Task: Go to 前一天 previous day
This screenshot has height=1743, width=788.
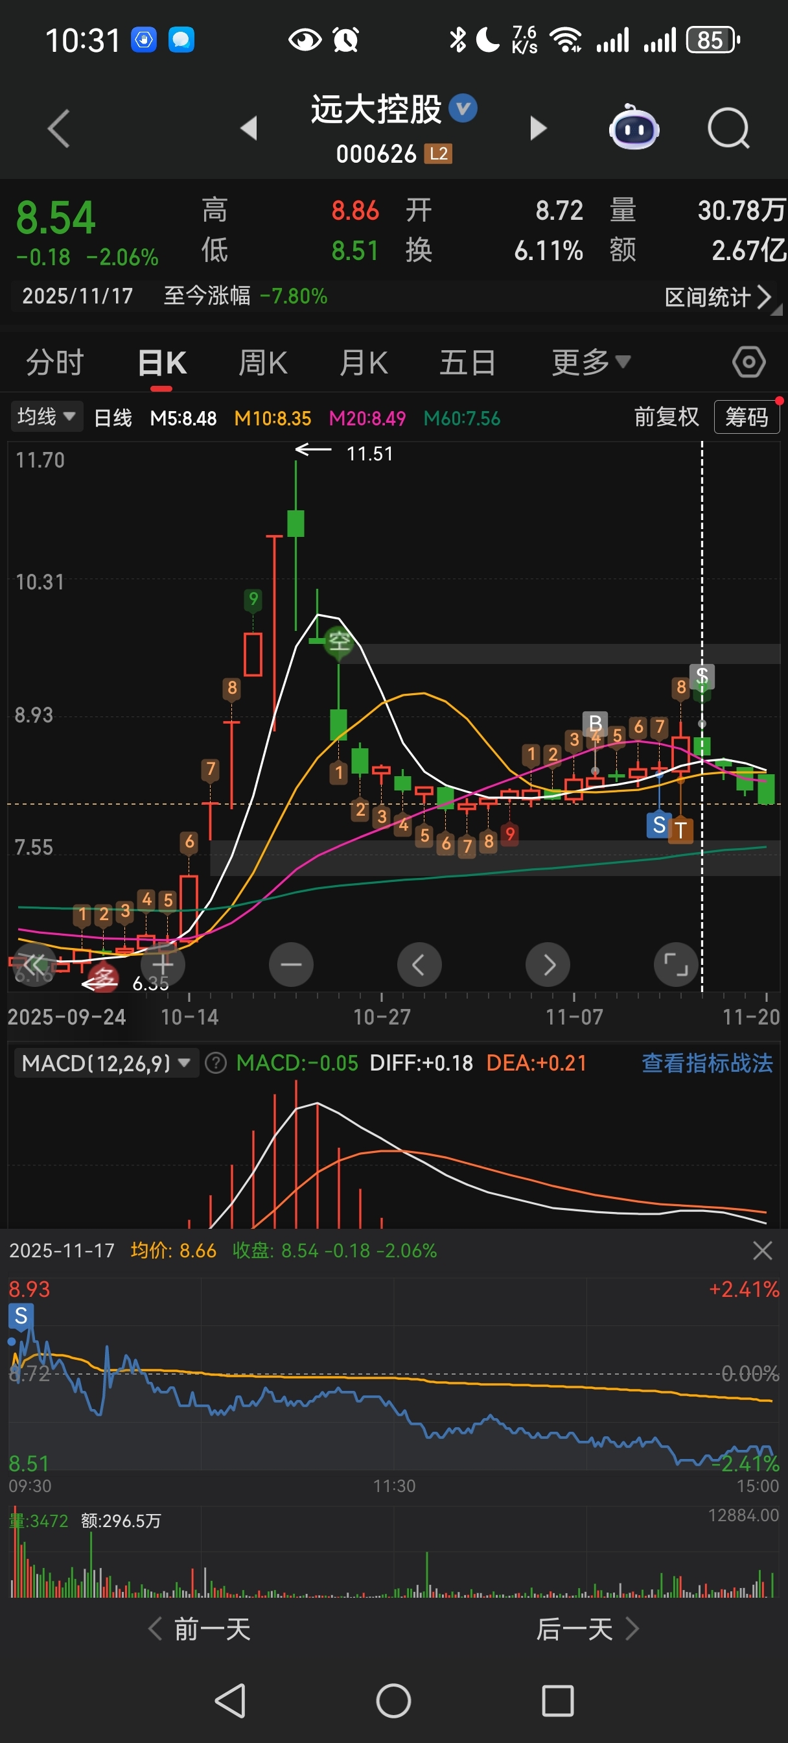Action: click(200, 1629)
